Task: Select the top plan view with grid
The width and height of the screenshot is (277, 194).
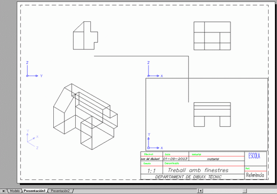Action: (x=212, y=36)
